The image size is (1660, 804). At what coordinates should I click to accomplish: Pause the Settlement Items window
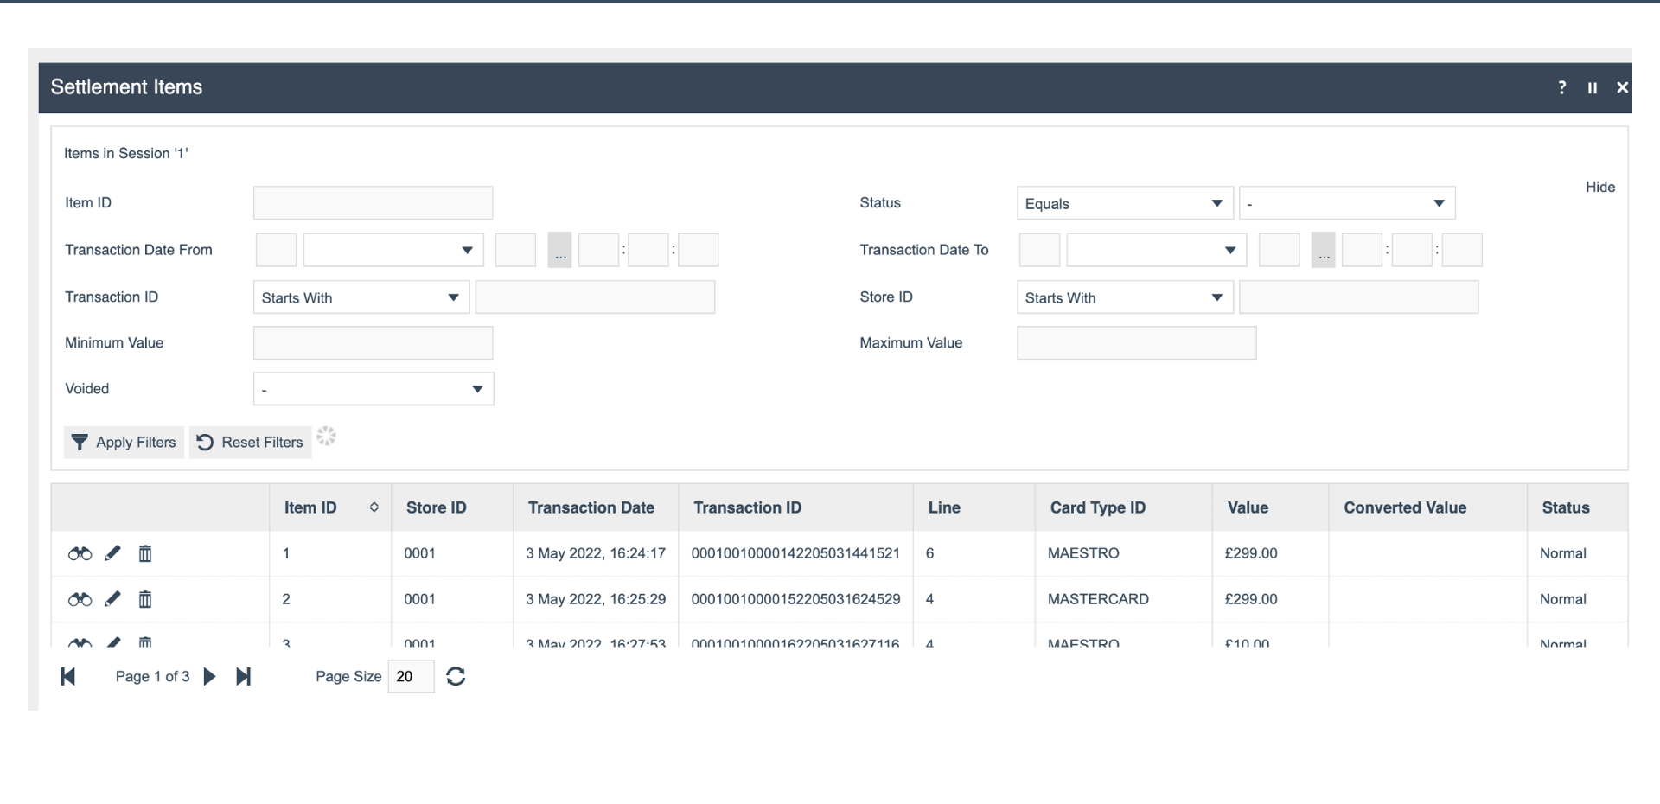[1593, 87]
